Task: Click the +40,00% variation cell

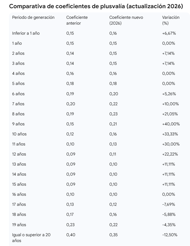Action: coord(171,124)
